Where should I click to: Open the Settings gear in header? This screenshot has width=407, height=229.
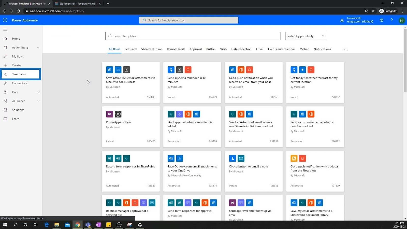click(382, 20)
